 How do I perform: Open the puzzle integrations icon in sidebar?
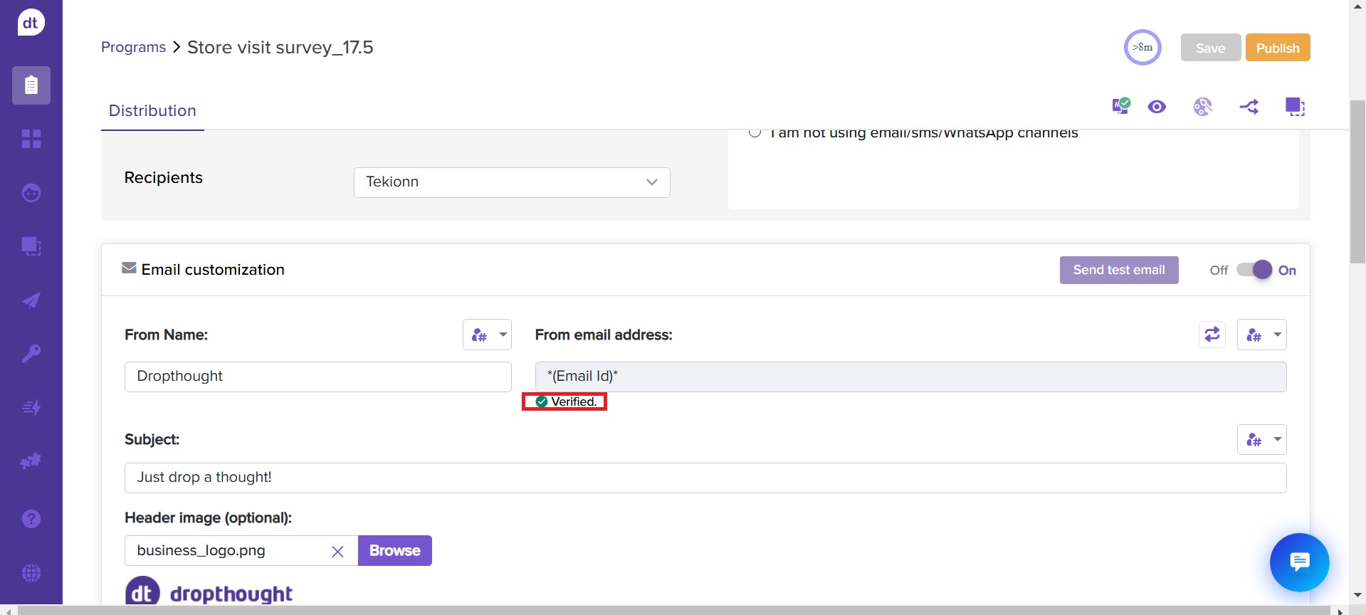coord(31,461)
